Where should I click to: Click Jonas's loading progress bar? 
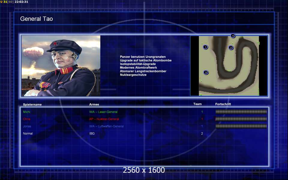(x=241, y=126)
